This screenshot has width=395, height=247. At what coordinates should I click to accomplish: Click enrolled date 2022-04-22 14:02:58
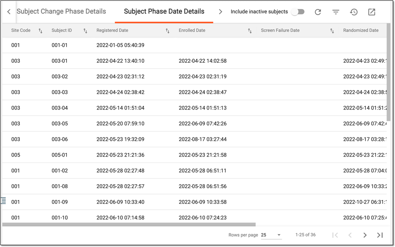(x=202, y=61)
